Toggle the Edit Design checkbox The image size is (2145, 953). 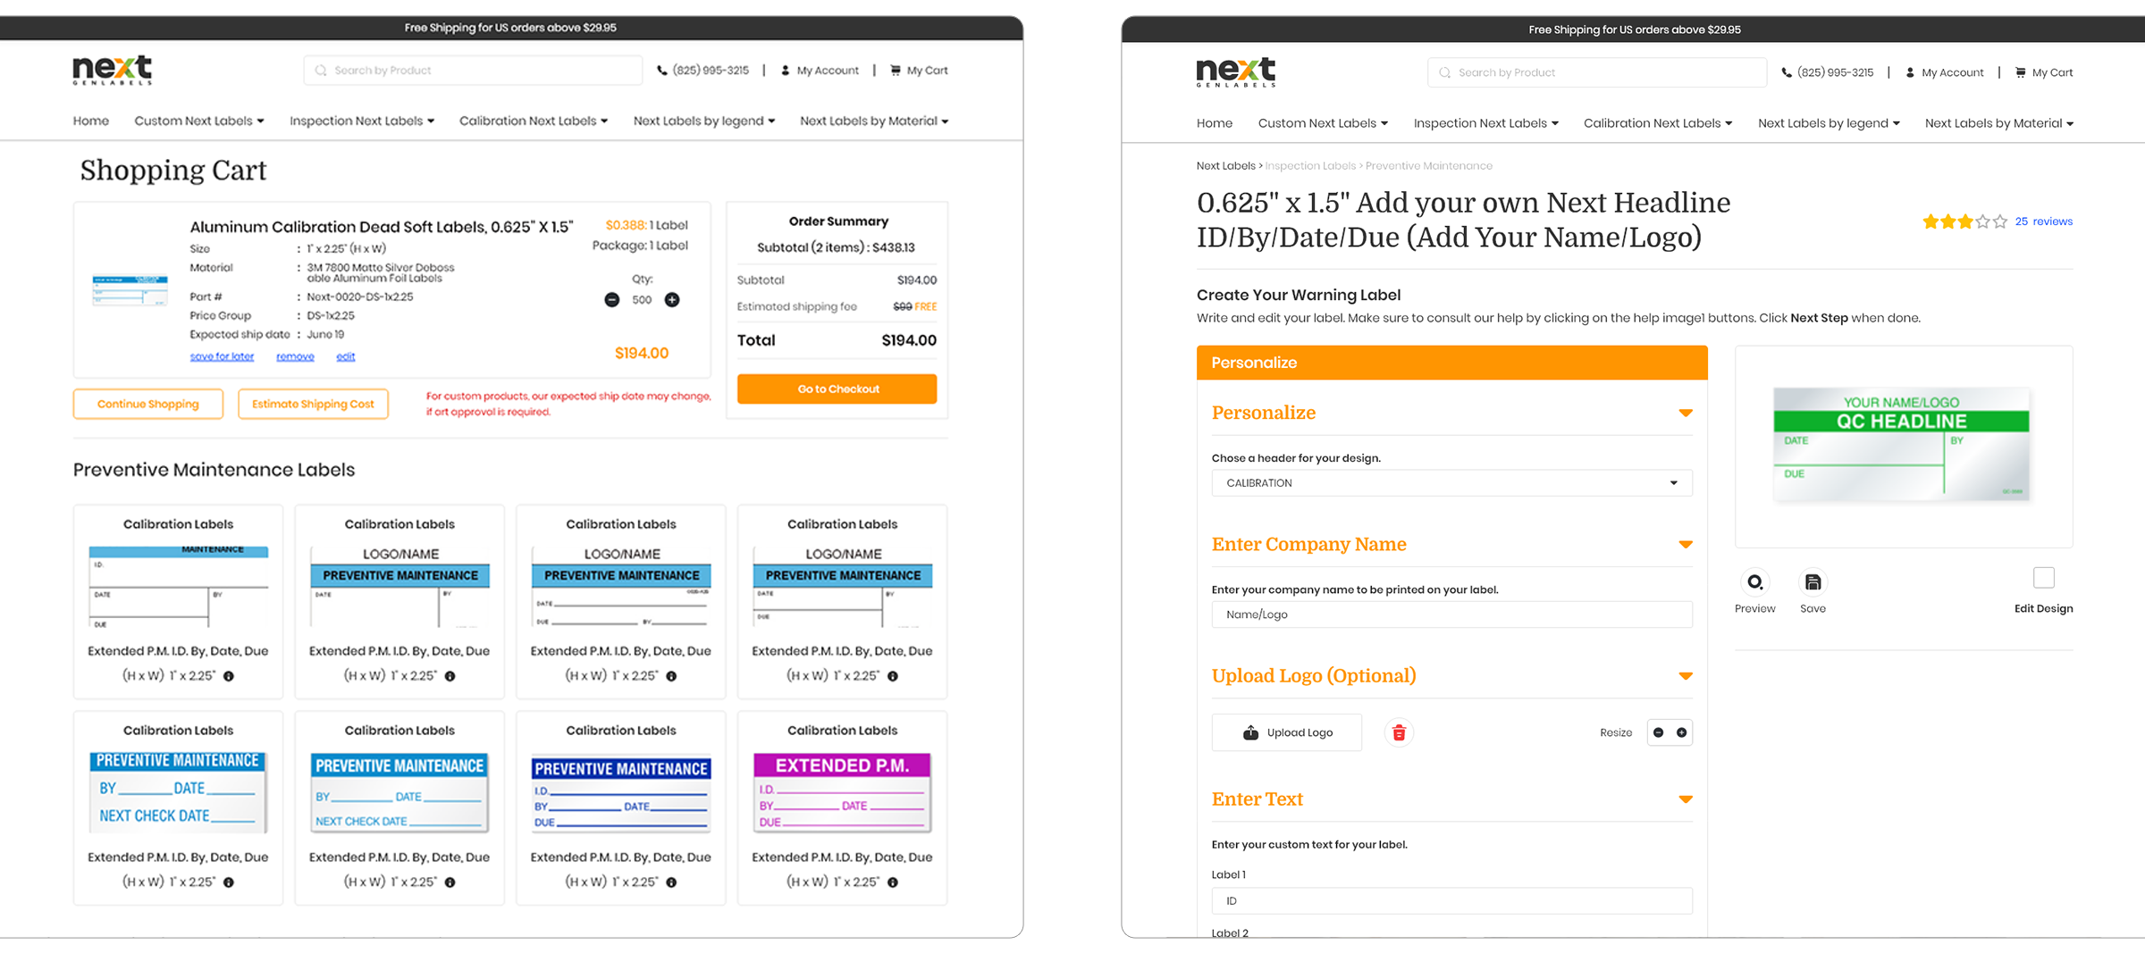(x=2043, y=578)
